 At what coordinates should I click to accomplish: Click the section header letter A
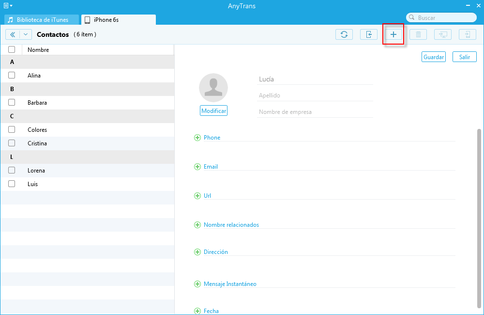pyautogui.click(x=12, y=62)
